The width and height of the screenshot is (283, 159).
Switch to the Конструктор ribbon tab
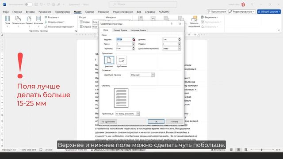pos(62,12)
